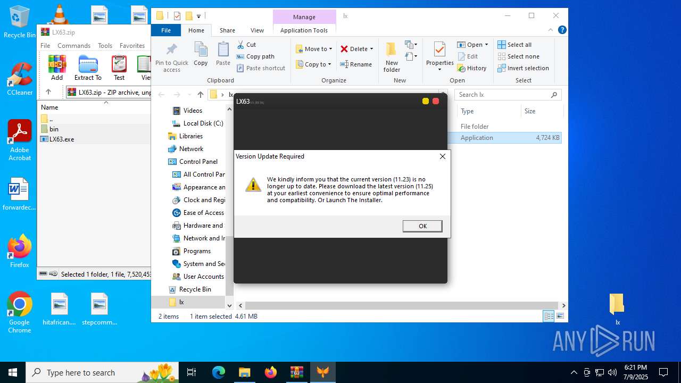Image resolution: width=681 pixels, height=383 pixels.
Task: Click the Task View taskbar icon
Action: coord(192,372)
